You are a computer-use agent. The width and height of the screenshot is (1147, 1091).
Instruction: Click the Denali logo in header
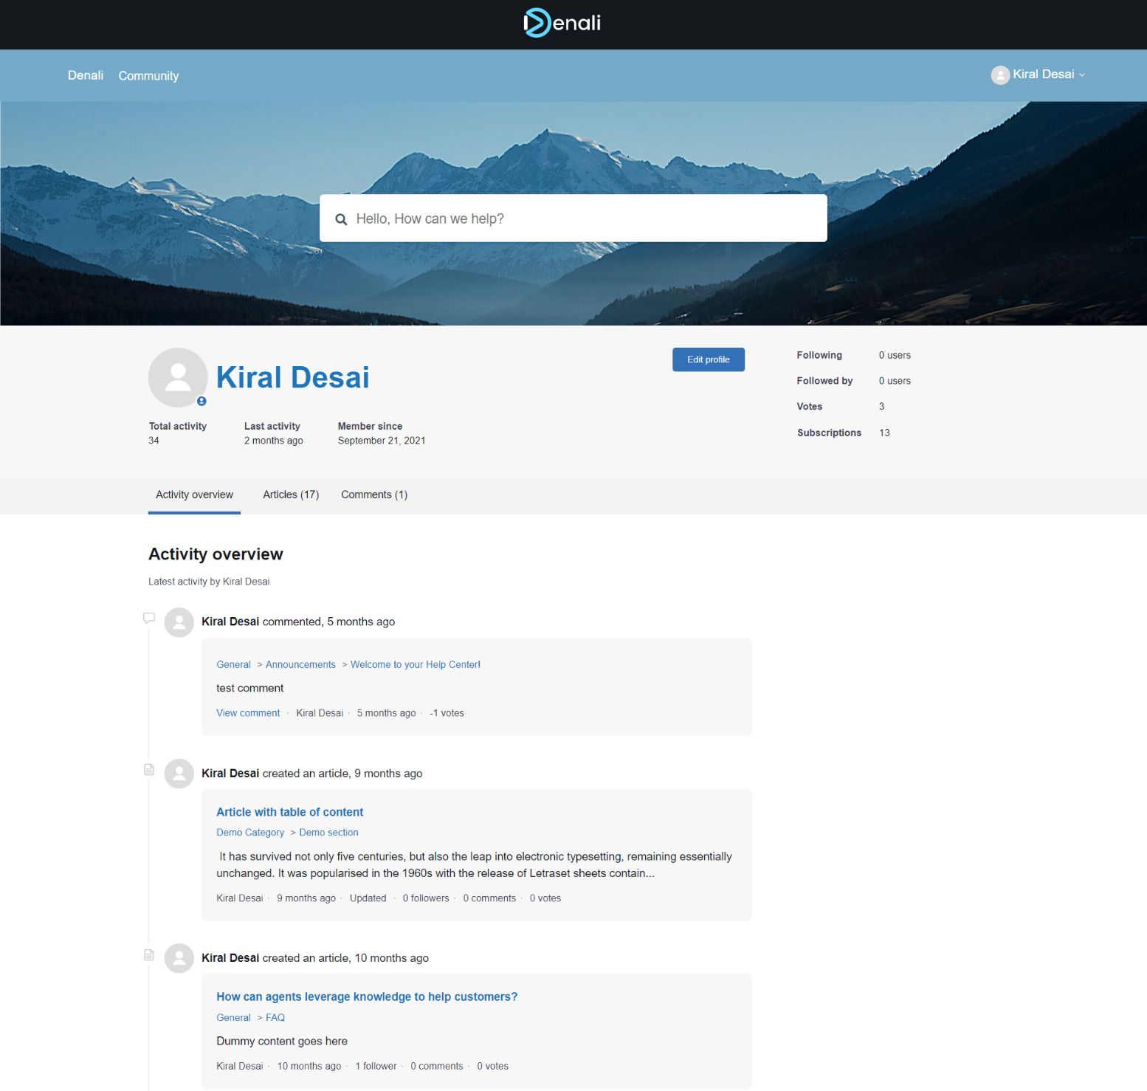click(x=562, y=23)
